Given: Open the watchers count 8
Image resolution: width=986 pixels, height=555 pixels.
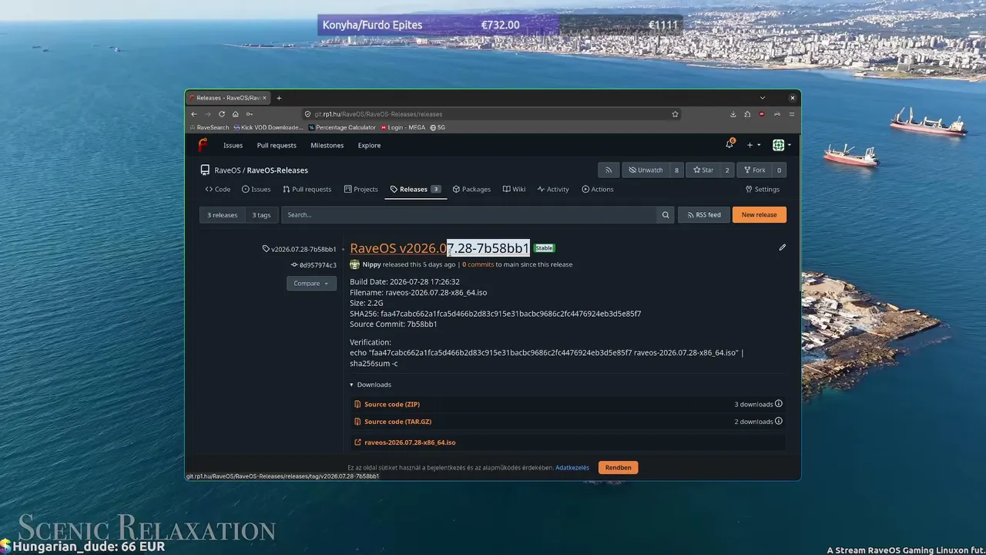Looking at the screenshot, I should [x=677, y=170].
